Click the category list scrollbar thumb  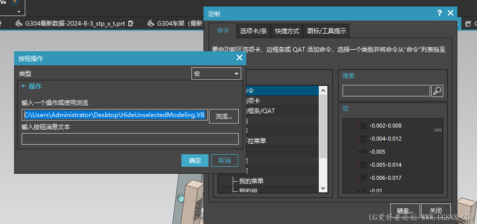(323, 126)
